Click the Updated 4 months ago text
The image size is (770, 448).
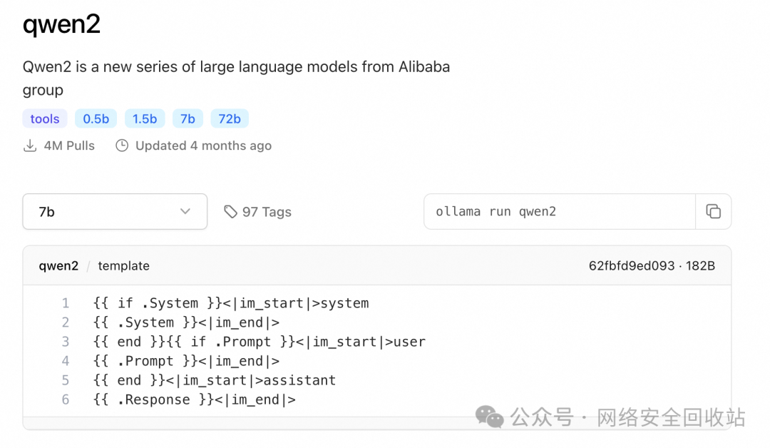coord(203,146)
